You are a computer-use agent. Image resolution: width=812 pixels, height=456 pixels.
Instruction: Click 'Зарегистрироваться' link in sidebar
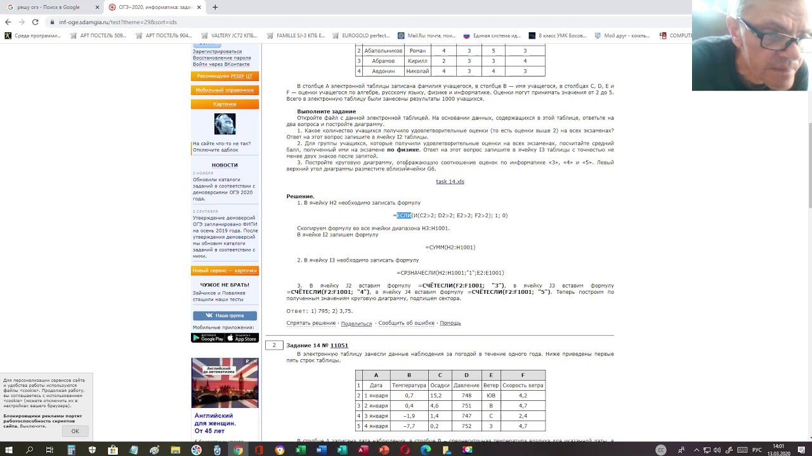217,51
